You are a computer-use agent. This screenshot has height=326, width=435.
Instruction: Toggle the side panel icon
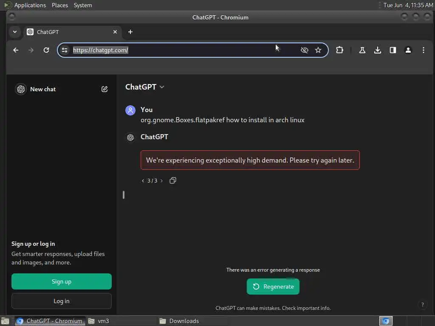click(x=393, y=50)
